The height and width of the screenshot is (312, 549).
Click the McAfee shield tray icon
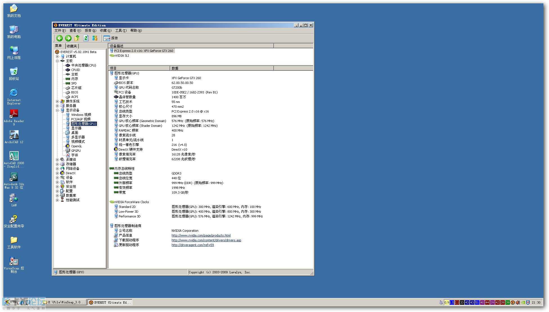(528, 302)
